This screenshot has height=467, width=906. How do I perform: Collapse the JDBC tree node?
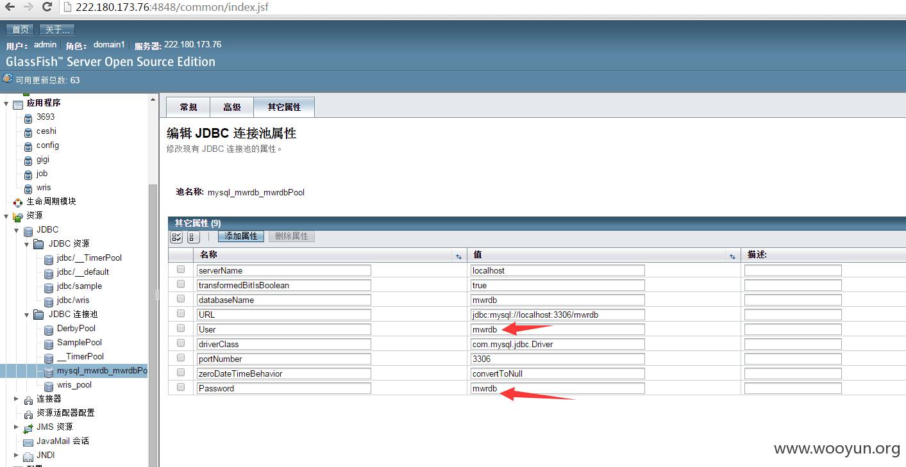coord(17,230)
